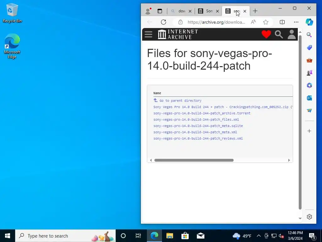The height and width of the screenshot is (242, 322).
Task: Open Edge sidebar Shopping tag
Action: click(309, 48)
